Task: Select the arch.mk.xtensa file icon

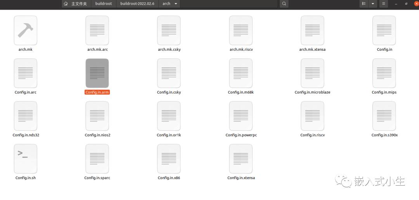Action: click(x=312, y=30)
